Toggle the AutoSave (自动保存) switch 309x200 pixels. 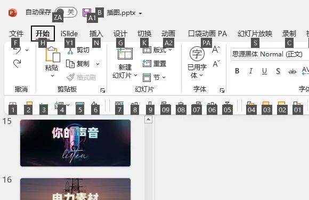point(66,12)
